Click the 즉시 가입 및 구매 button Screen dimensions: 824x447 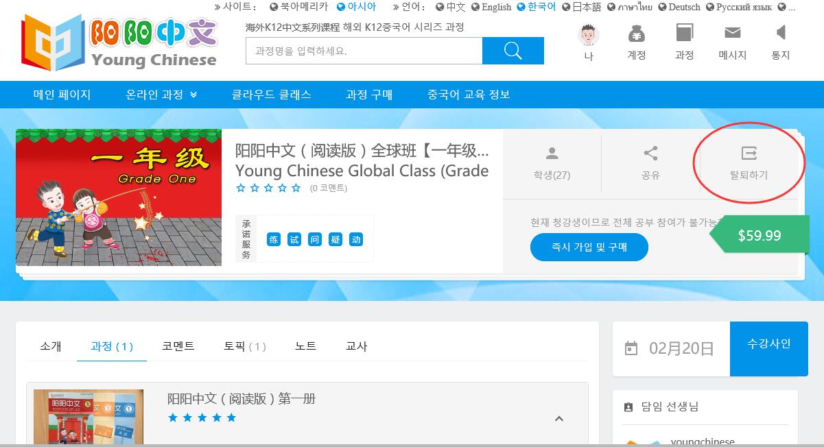point(589,247)
